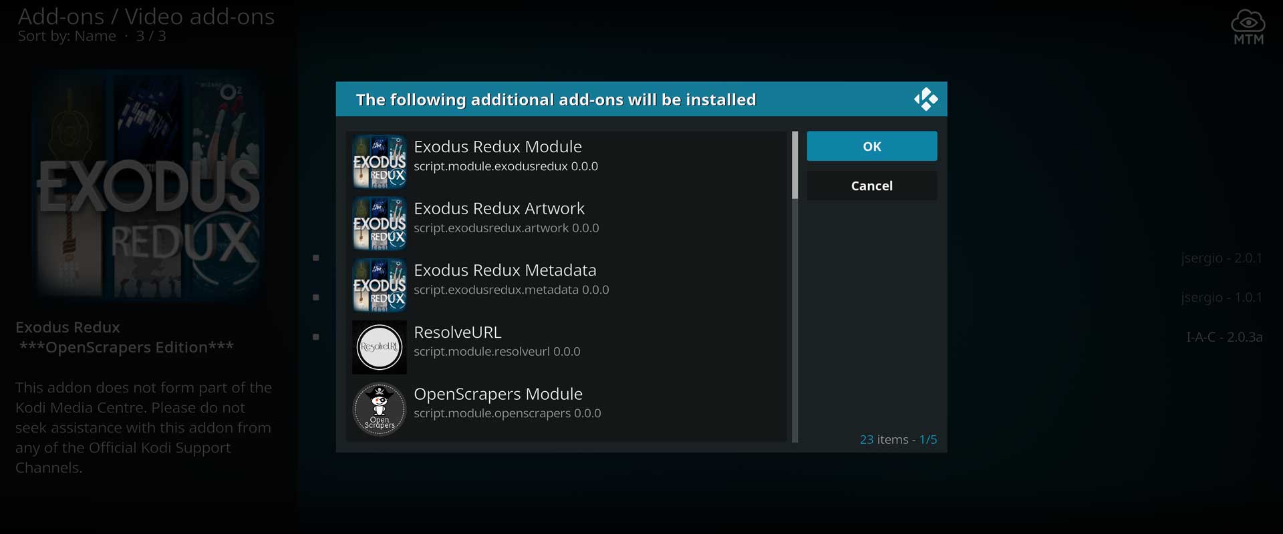
Task: Click script.exodusredux.artwork 0.0.0 text
Action: pos(507,228)
